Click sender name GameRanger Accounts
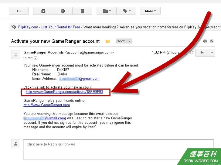 point(43,53)
